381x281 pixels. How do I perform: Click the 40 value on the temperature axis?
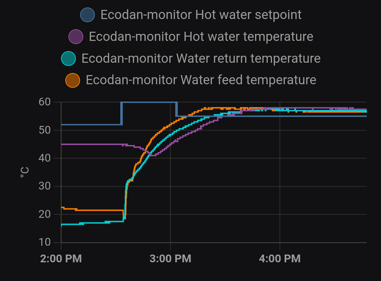(x=44, y=158)
